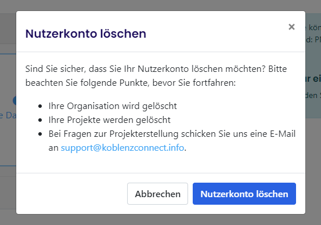Confirm with the blue Nutzerkonto löschen button
This screenshot has height=225, width=321.
point(244,194)
